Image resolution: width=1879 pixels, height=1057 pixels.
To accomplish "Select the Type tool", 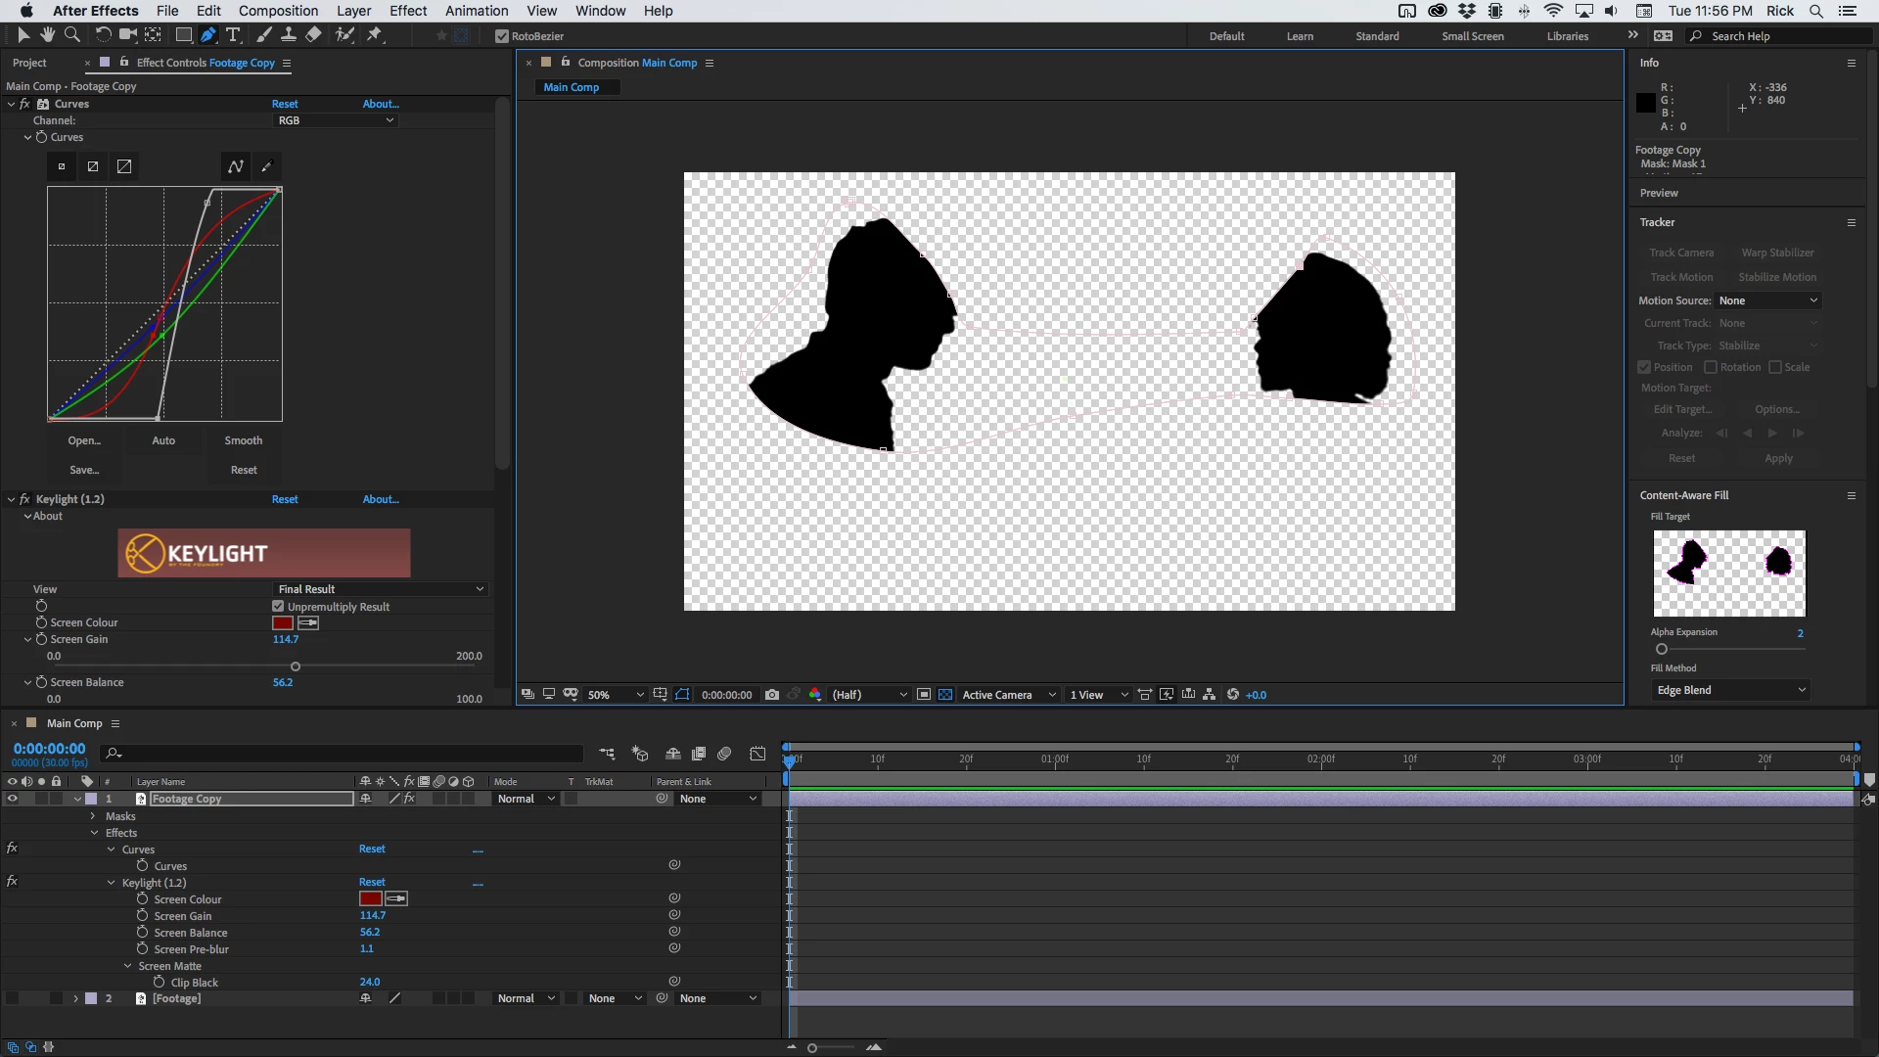I will click(233, 35).
